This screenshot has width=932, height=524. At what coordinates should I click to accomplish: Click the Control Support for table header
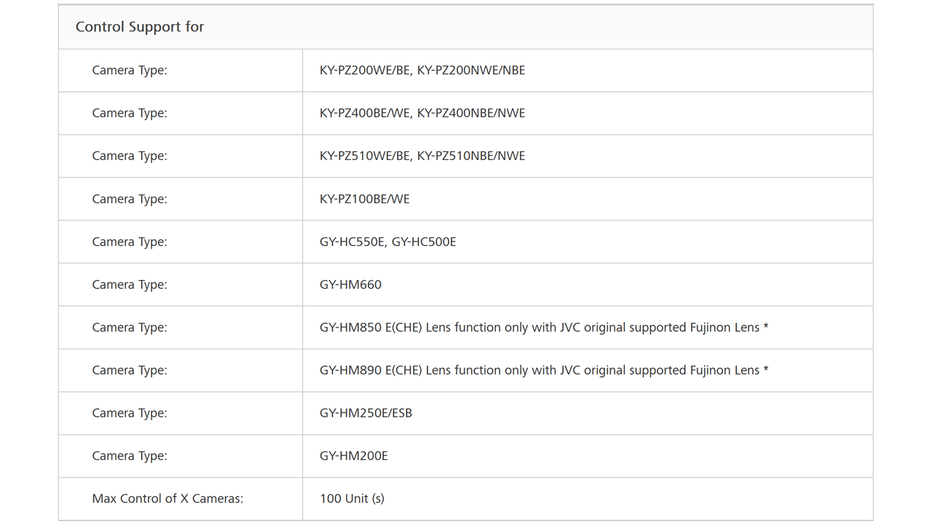click(140, 27)
